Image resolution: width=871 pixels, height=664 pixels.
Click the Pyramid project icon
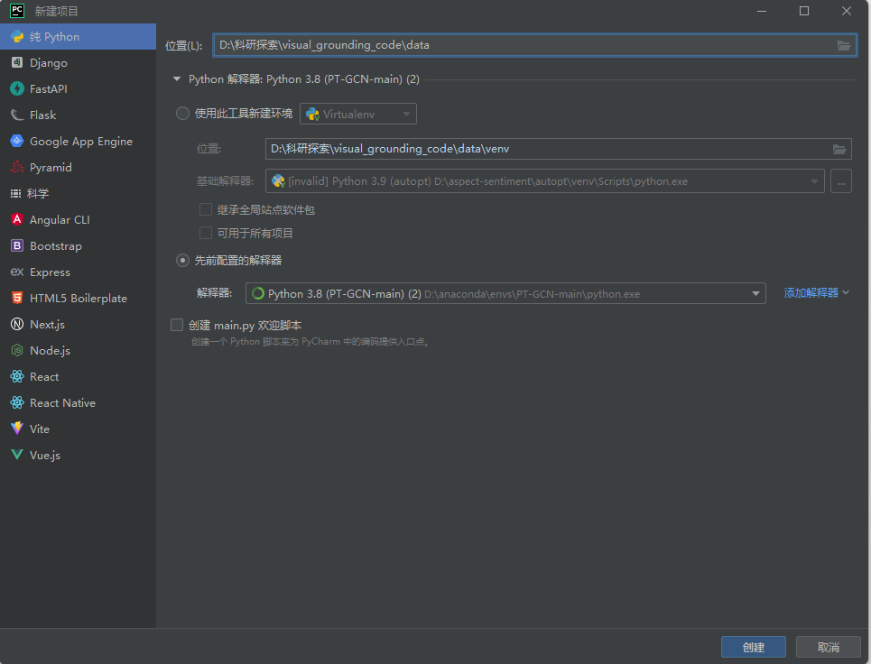[17, 167]
